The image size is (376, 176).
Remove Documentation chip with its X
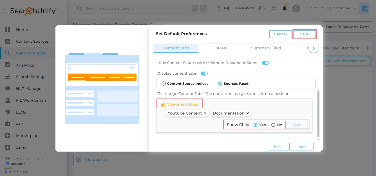(x=248, y=113)
